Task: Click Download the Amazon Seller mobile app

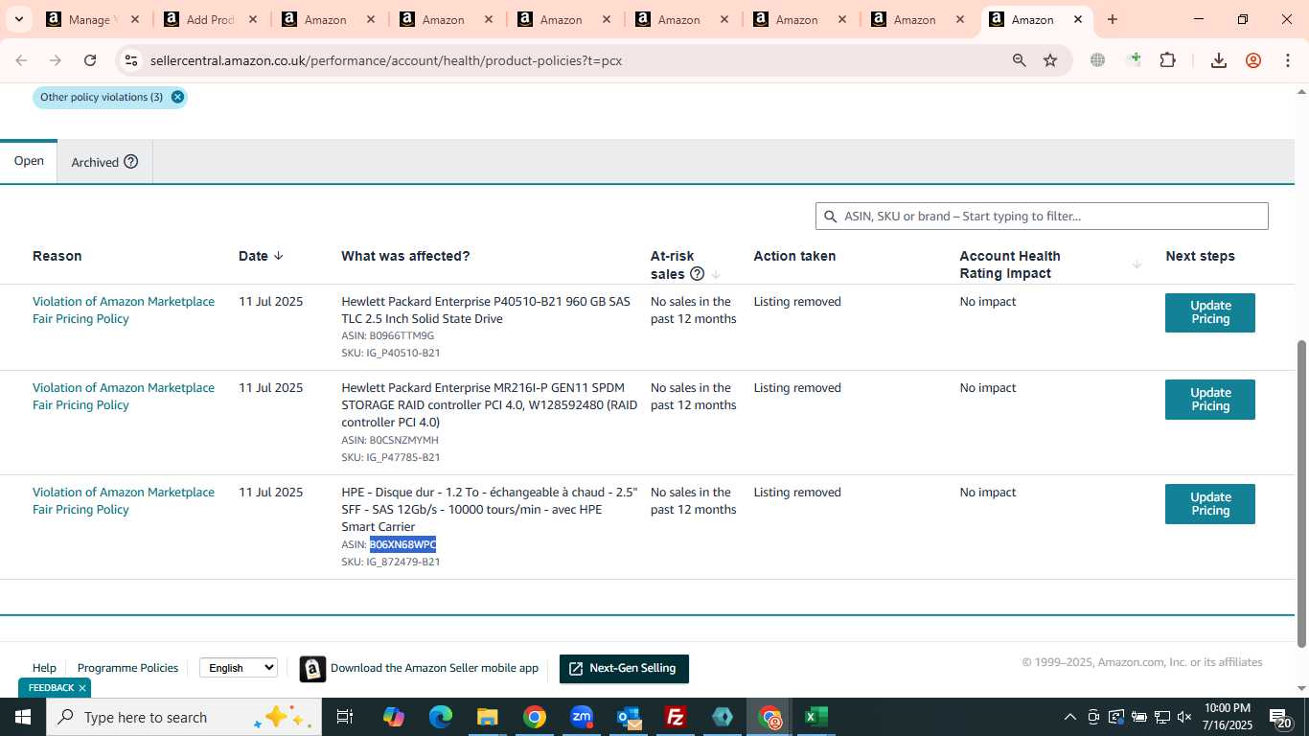Action: pos(434,668)
